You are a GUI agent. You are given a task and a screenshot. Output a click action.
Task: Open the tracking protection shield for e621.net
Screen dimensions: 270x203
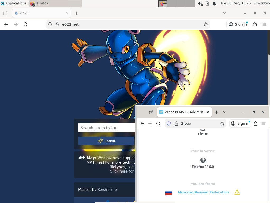click(50, 24)
